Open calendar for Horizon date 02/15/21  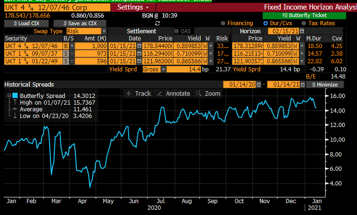pos(302,31)
